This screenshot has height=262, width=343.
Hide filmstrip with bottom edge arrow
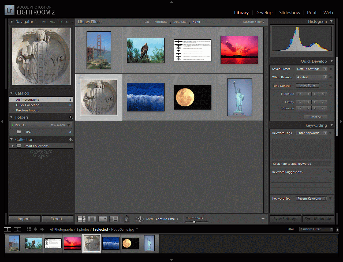coord(171,260)
